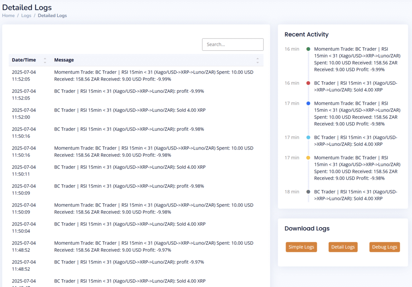Viewport: 412px width, 287px height.
Task: Click the gray timeline dot at 18 min
Action: pyautogui.click(x=308, y=192)
